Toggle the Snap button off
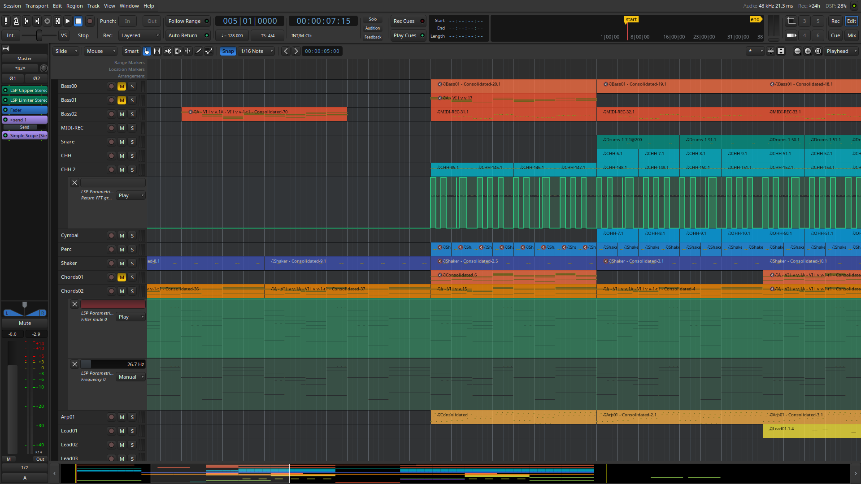 pyautogui.click(x=228, y=51)
